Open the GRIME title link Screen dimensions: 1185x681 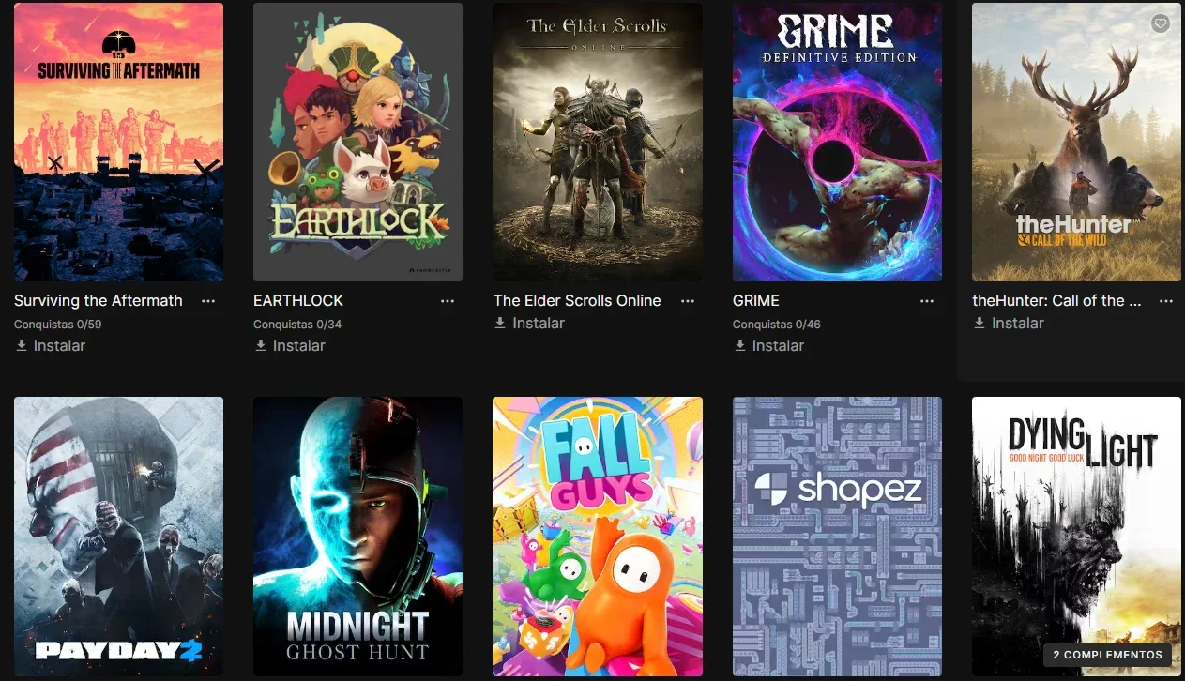[x=756, y=301]
